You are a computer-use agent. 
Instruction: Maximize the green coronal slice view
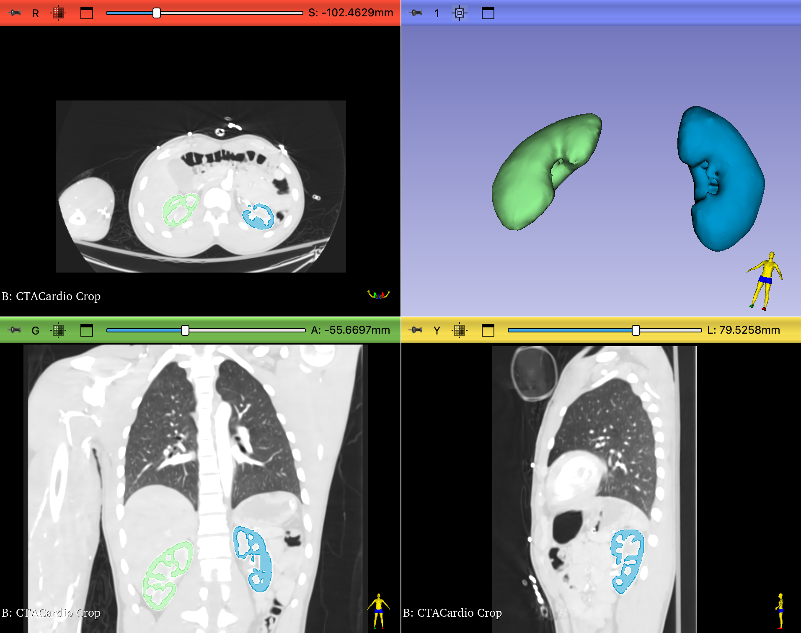(87, 330)
